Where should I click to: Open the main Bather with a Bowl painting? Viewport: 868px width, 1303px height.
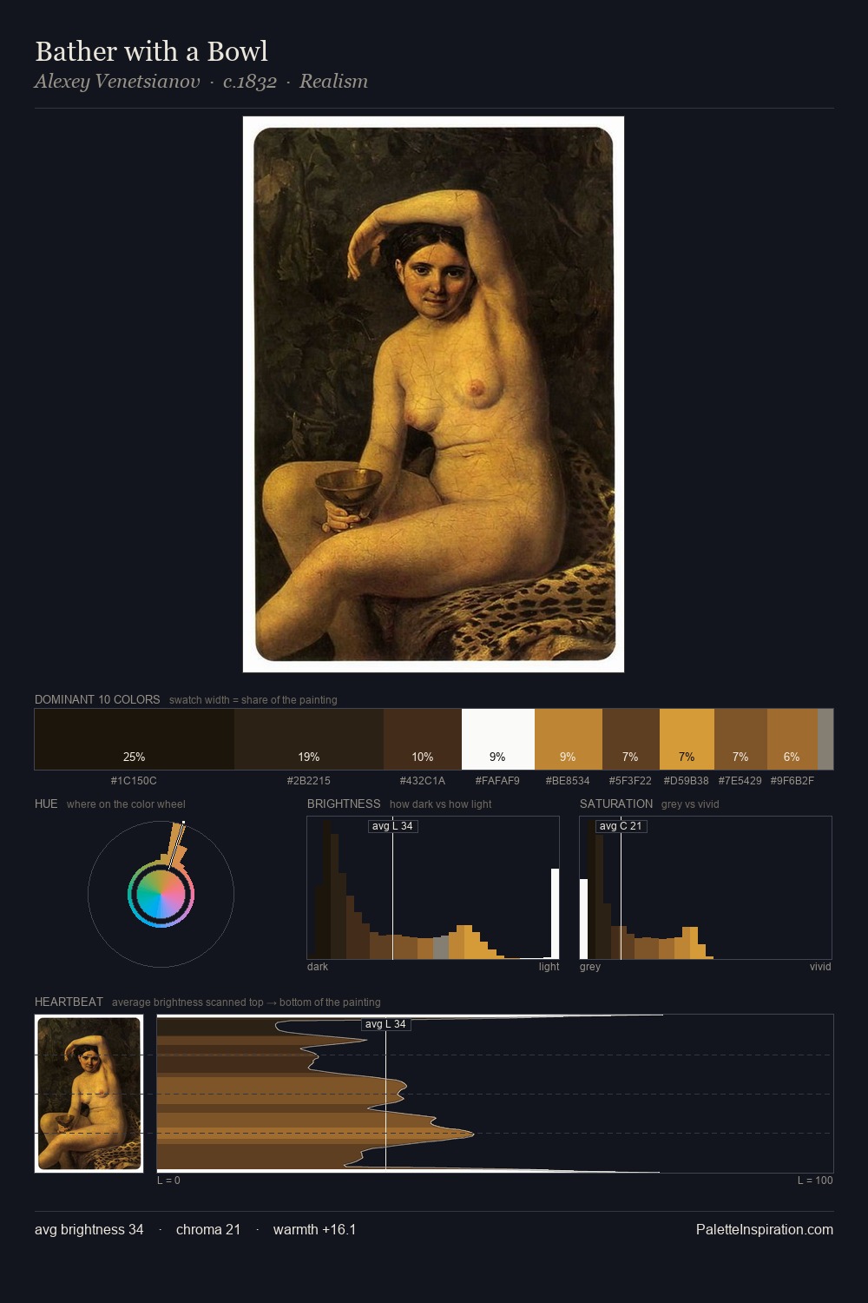[x=433, y=394]
